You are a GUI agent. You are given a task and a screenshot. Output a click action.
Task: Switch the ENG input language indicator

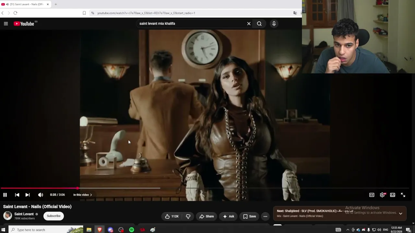(385, 230)
